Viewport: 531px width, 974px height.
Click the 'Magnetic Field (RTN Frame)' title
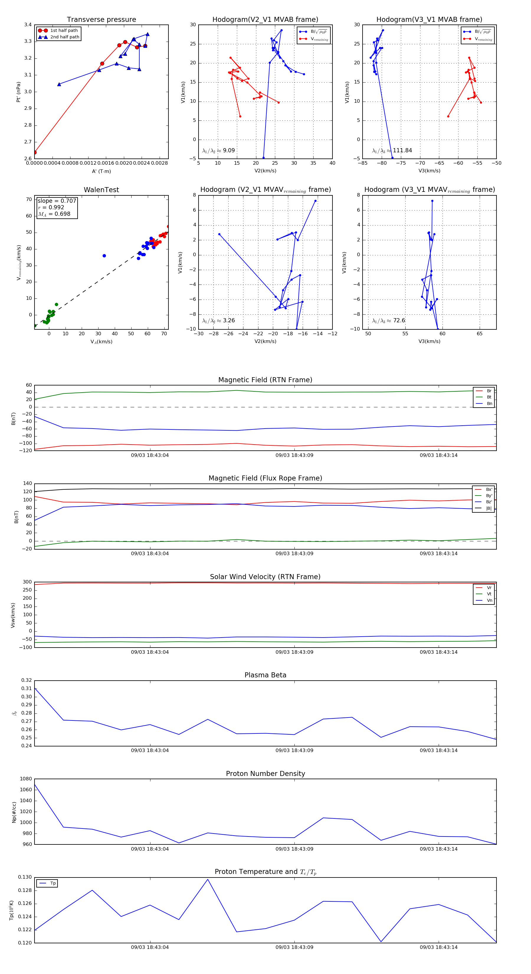(265, 380)
